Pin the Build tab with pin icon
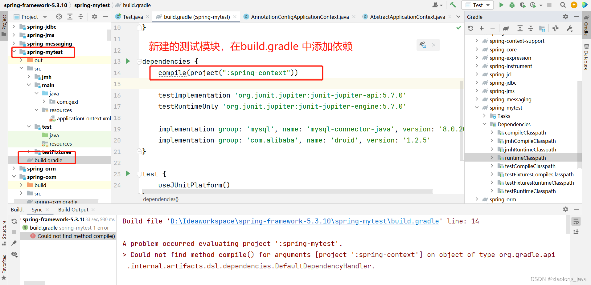 coord(14,243)
